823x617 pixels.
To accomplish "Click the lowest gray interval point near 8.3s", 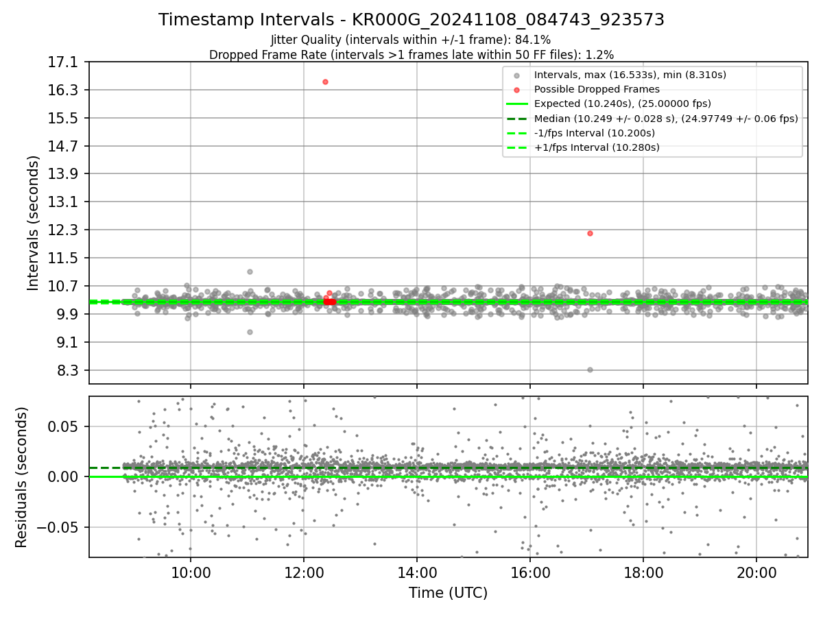I will 590,370.
